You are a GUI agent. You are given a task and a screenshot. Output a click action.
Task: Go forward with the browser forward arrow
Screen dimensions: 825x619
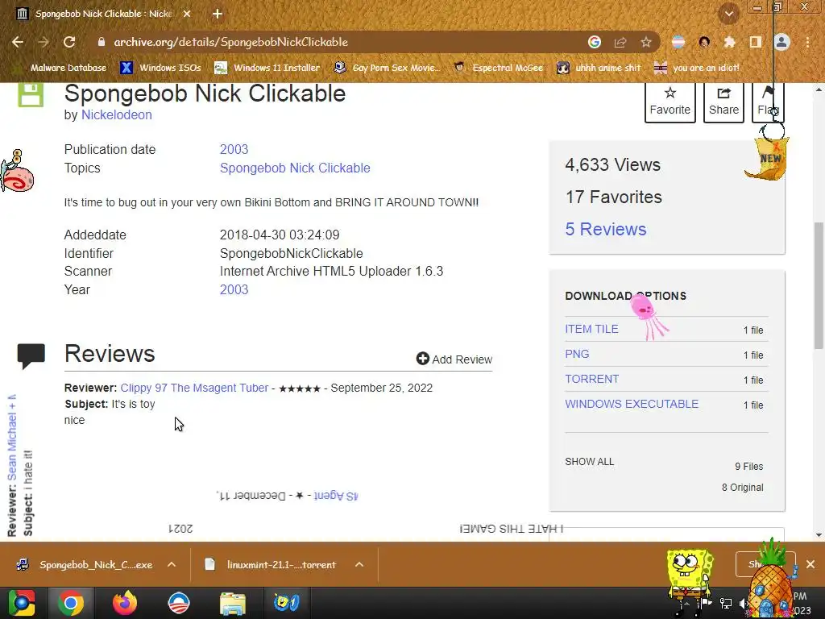click(44, 42)
